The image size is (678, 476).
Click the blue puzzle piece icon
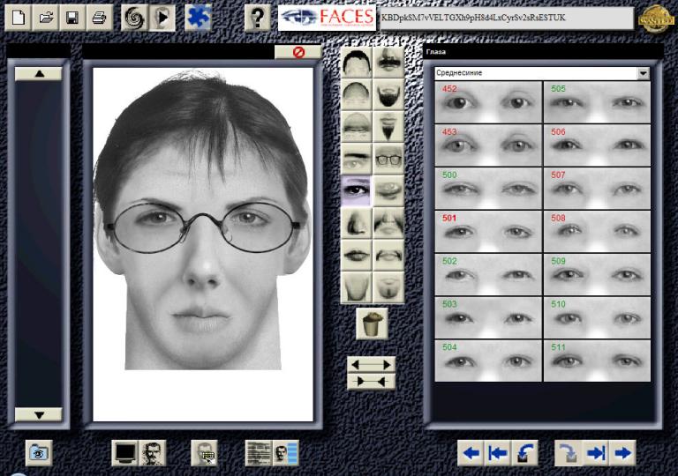tap(198, 18)
